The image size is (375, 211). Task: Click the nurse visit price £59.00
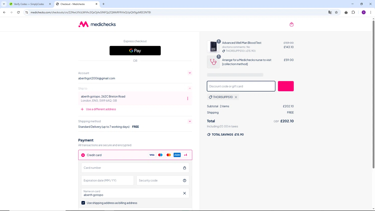coord(289,60)
